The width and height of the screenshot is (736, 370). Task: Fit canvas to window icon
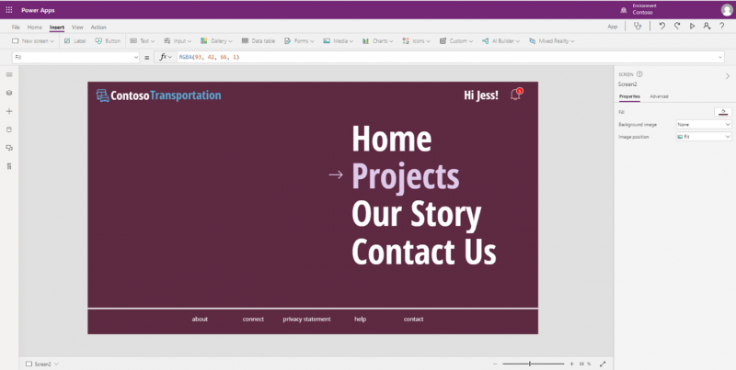(x=603, y=364)
